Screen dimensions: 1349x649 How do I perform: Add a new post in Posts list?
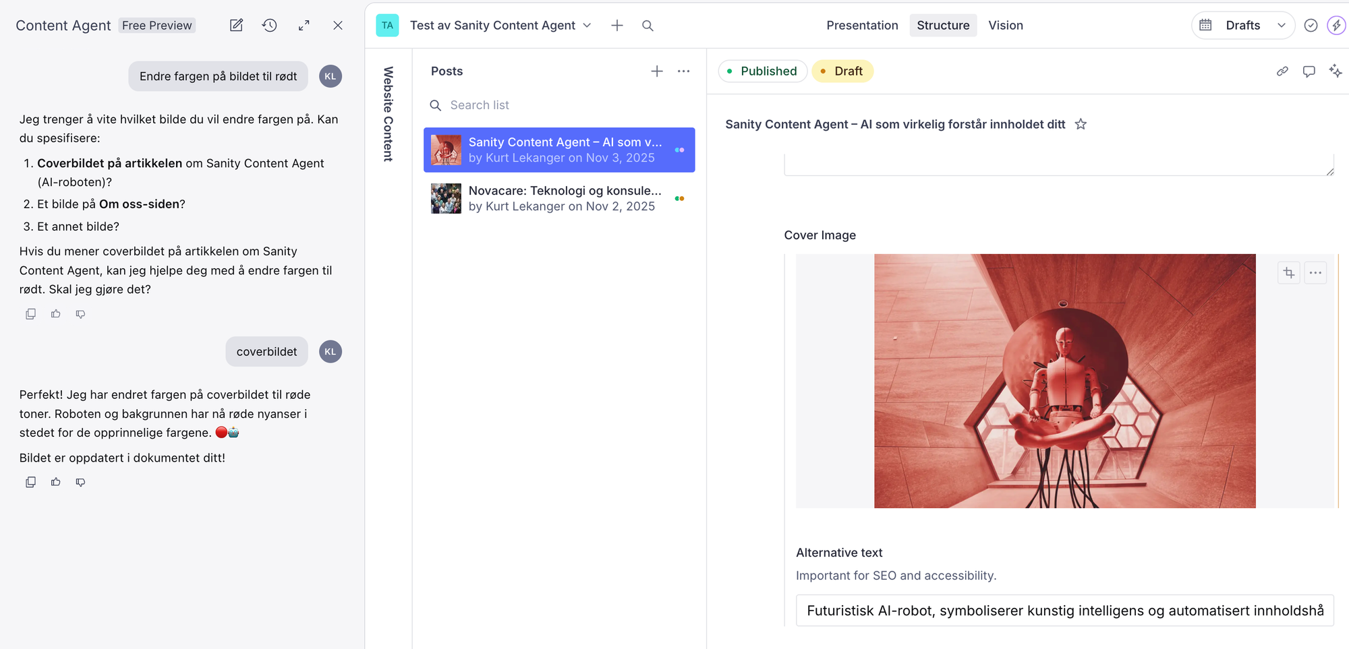(x=657, y=71)
